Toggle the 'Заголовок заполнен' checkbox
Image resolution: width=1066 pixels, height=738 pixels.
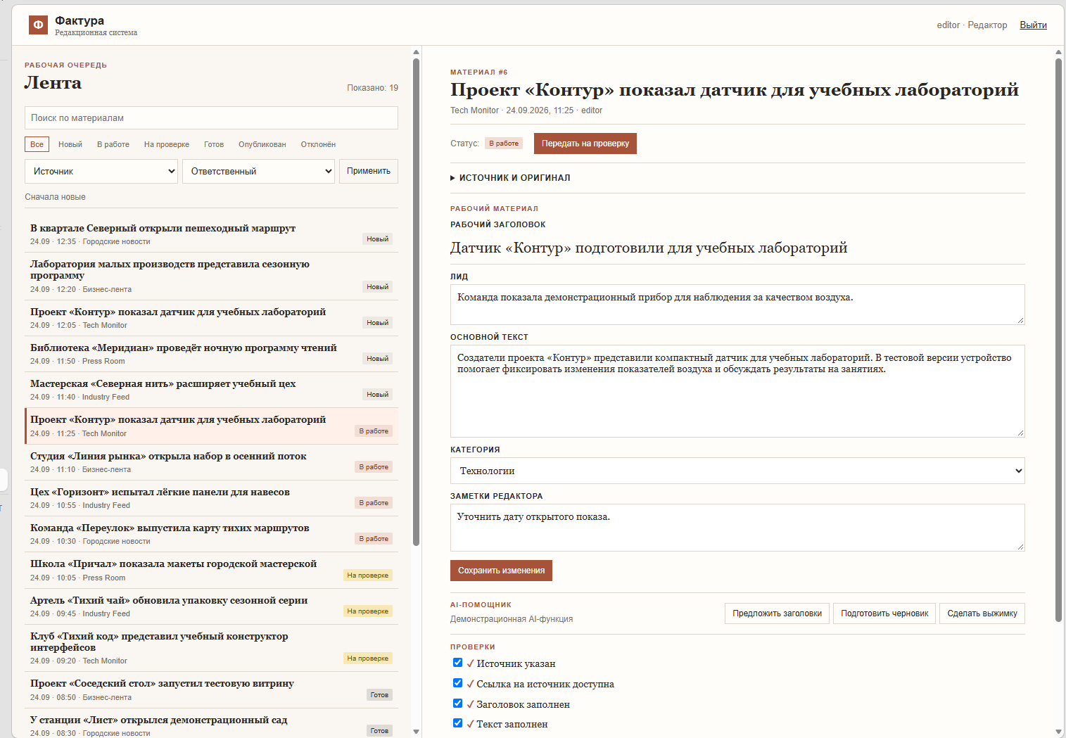(x=457, y=704)
